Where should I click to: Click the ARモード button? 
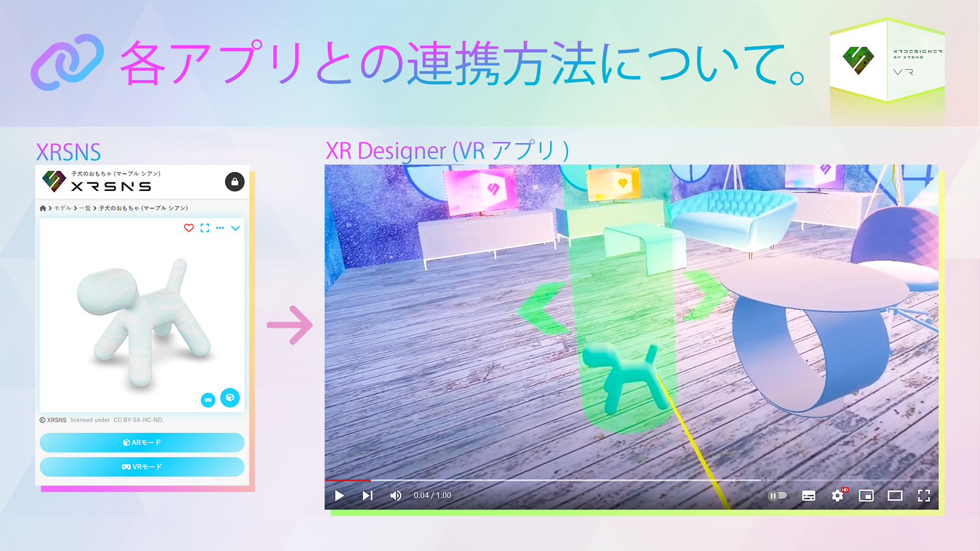pyautogui.click(x=142, y=442)
